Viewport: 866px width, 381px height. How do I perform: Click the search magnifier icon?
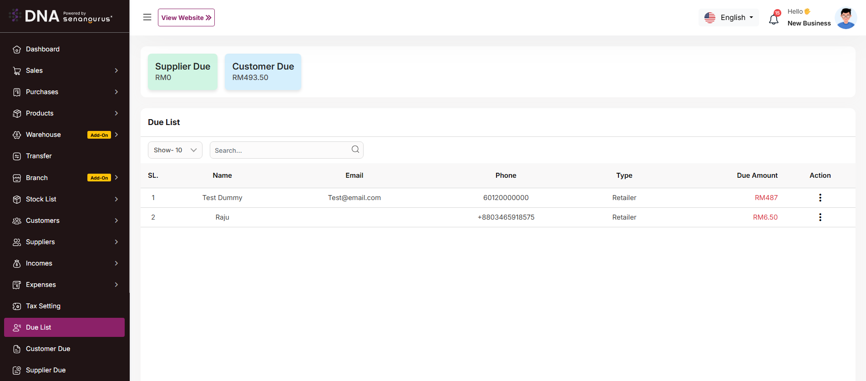[355, 150]
